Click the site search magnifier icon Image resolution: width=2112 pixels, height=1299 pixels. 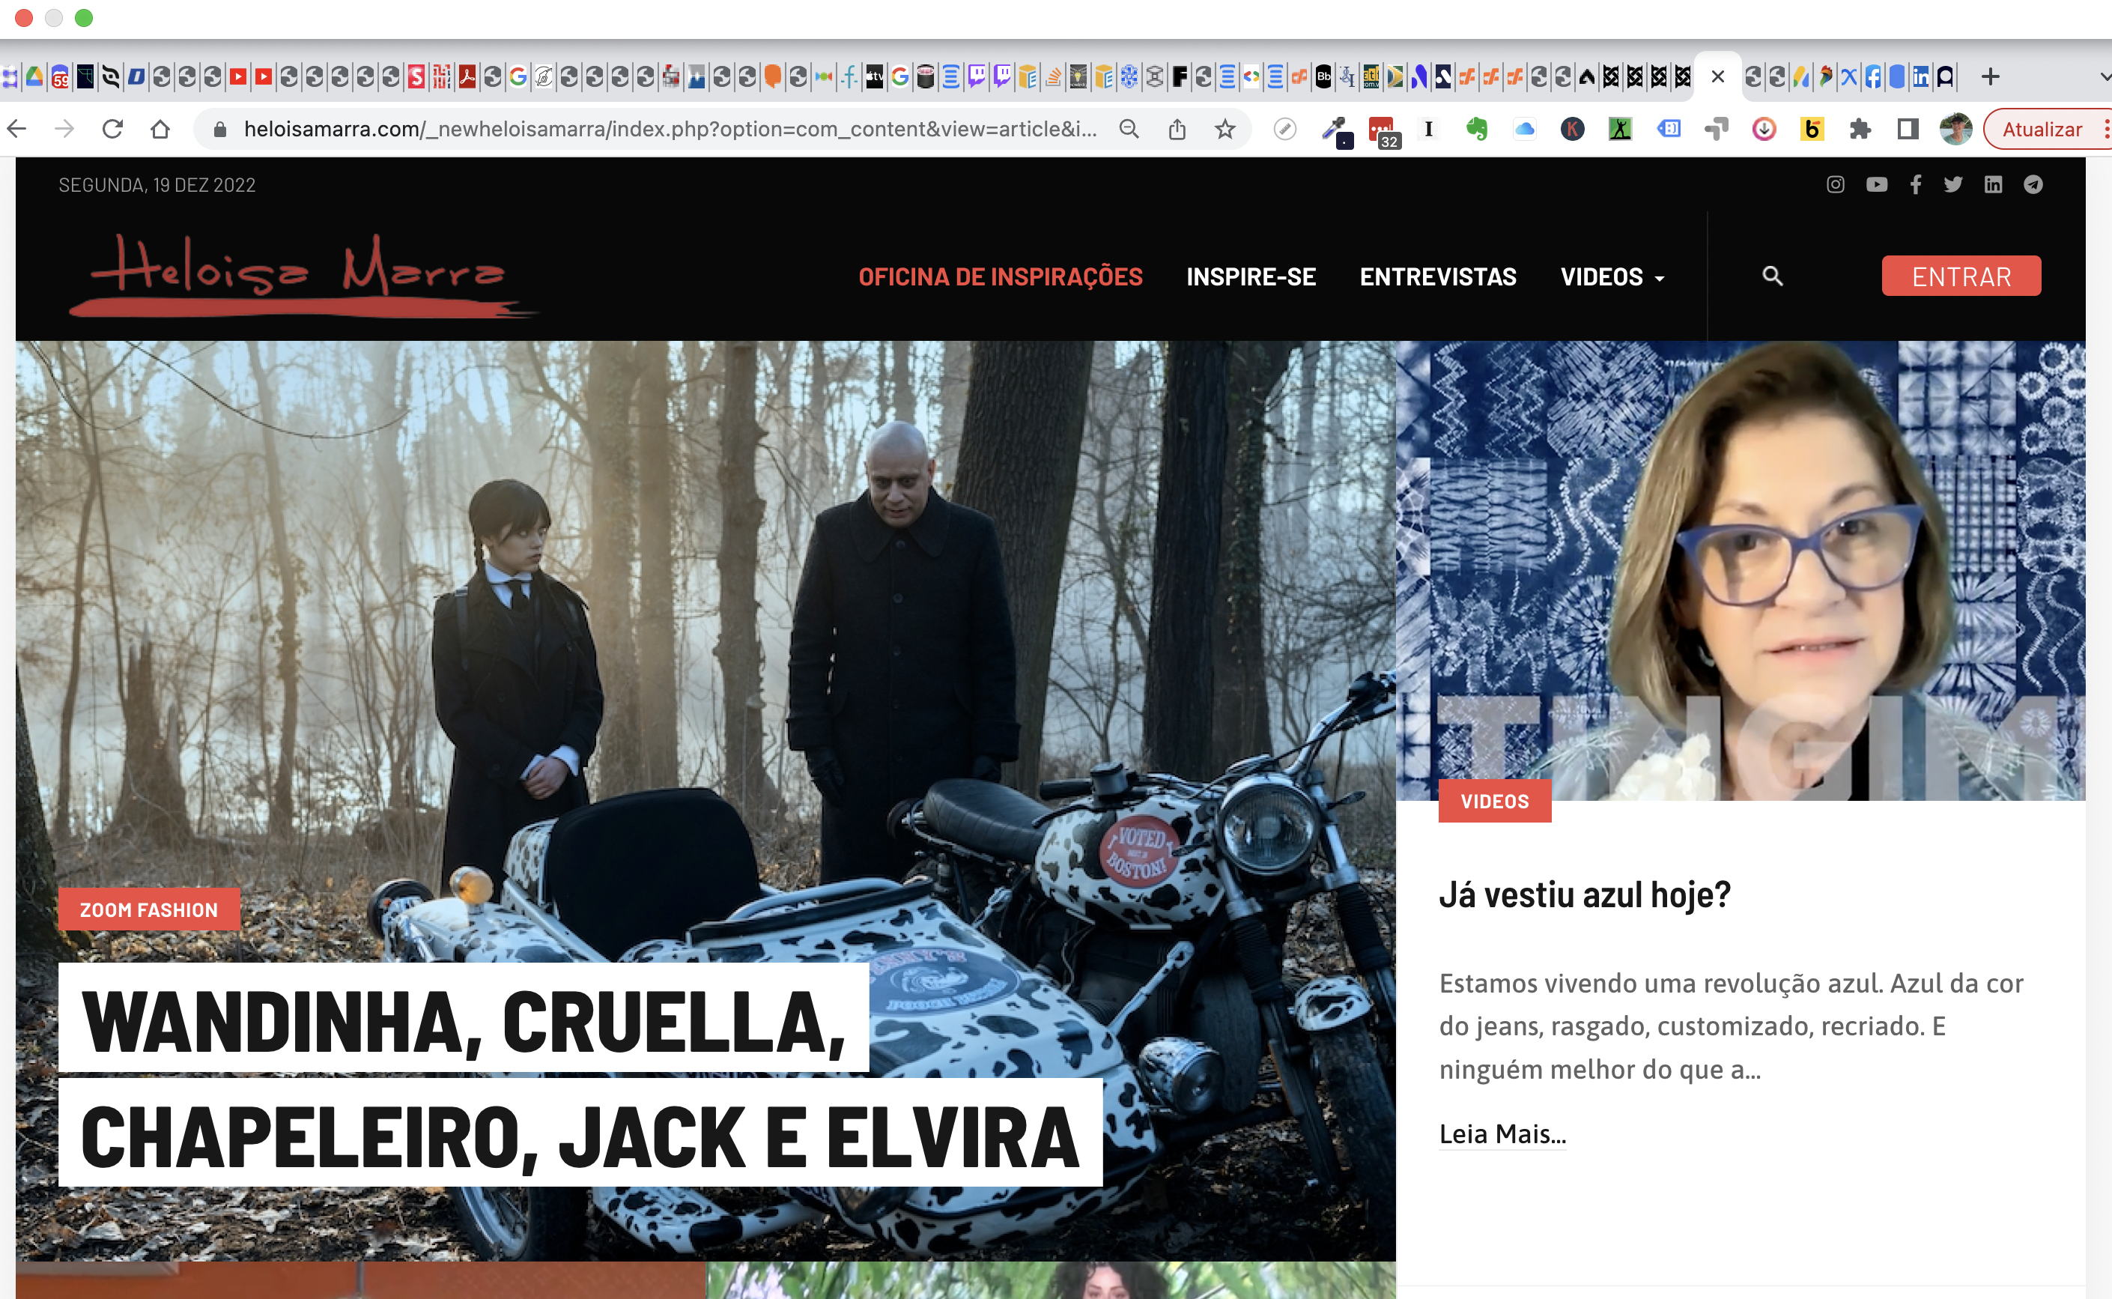pyautogui.click(x=1772, y=276)
